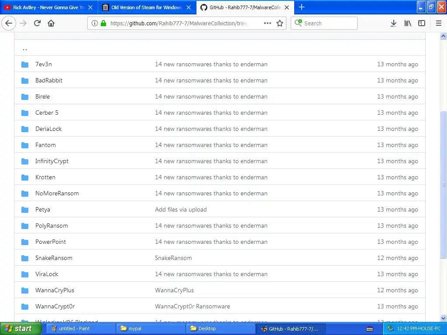Viewport: 447px width, 335px height.
Task: Click the keyboard icon in taskbar
Action: coord(370,329)
